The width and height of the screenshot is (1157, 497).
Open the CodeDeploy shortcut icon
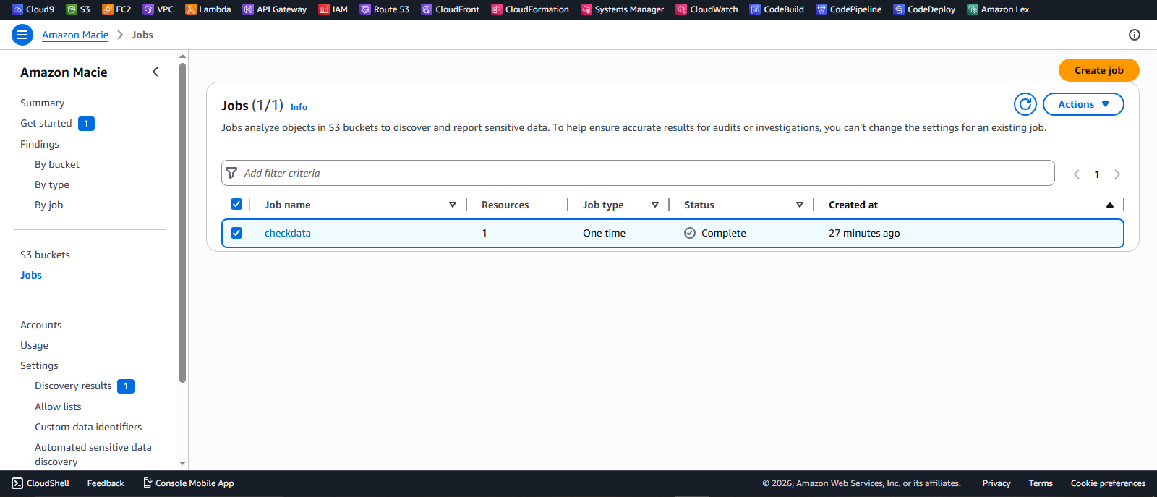tap(899, 9)
